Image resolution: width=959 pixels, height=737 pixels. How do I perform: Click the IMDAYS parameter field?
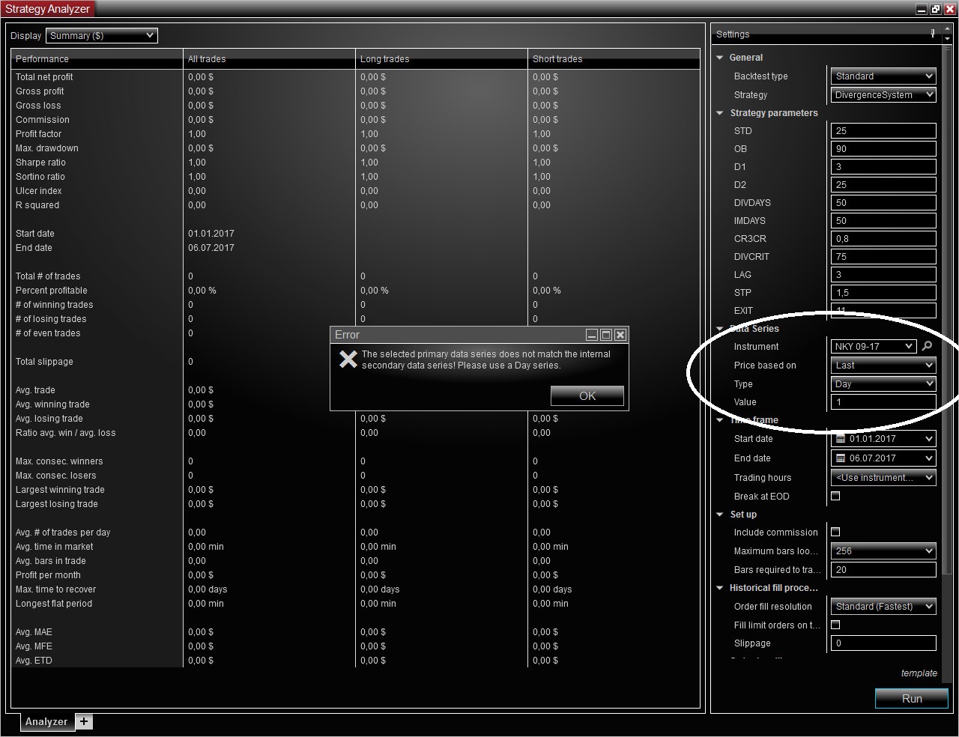[883, 221]
